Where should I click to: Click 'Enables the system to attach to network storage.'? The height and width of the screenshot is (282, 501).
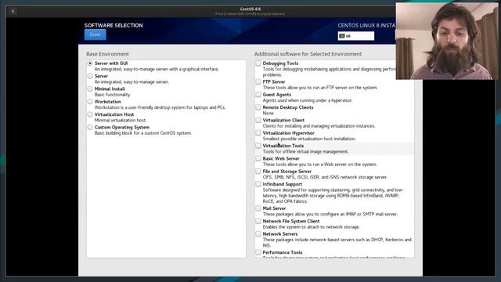(x=312, y=227)
